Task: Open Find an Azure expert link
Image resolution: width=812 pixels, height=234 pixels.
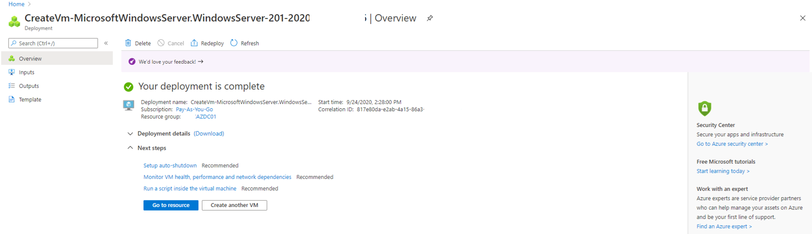Action: [724, 226]
